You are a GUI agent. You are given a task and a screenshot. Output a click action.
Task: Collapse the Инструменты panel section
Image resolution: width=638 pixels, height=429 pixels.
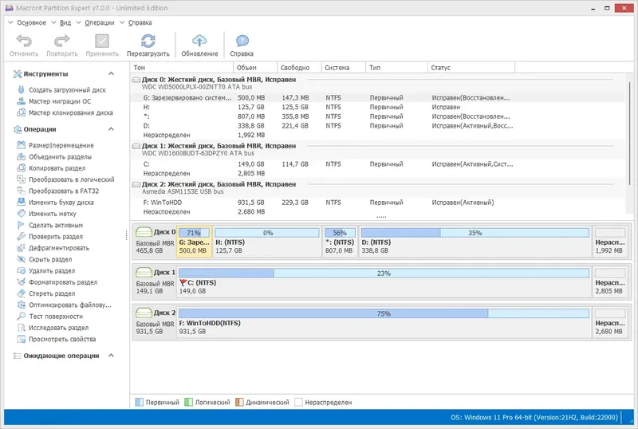click(111, 73)
